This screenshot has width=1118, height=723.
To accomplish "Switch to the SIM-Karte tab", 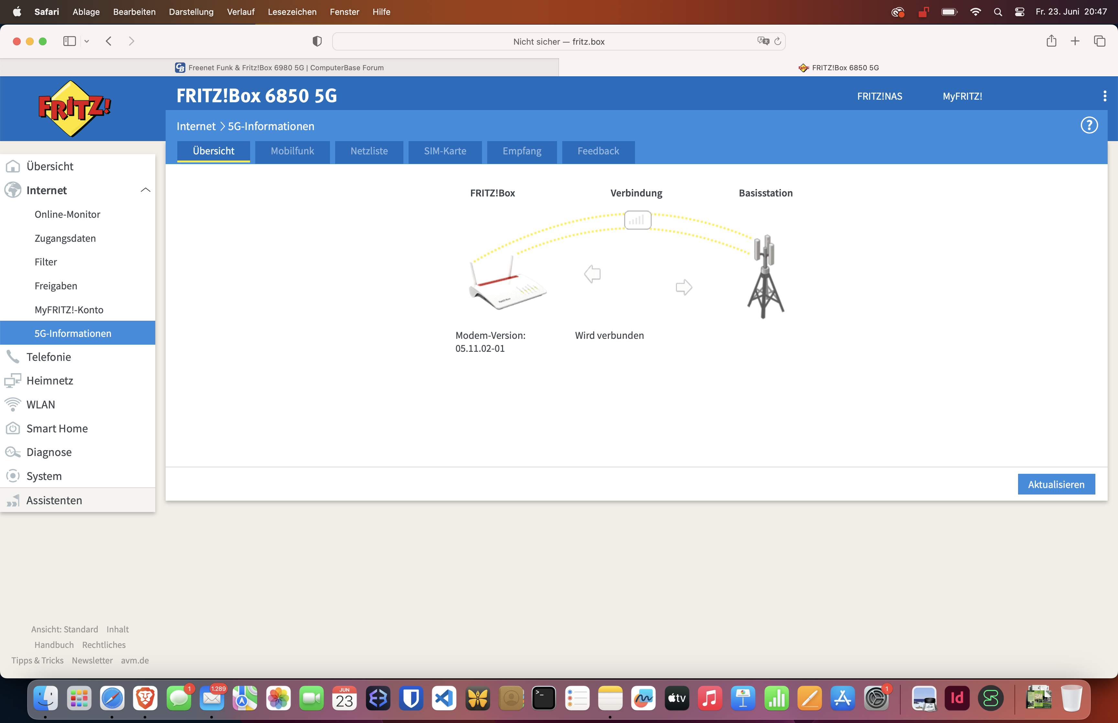I will click(x=445, y=151).
